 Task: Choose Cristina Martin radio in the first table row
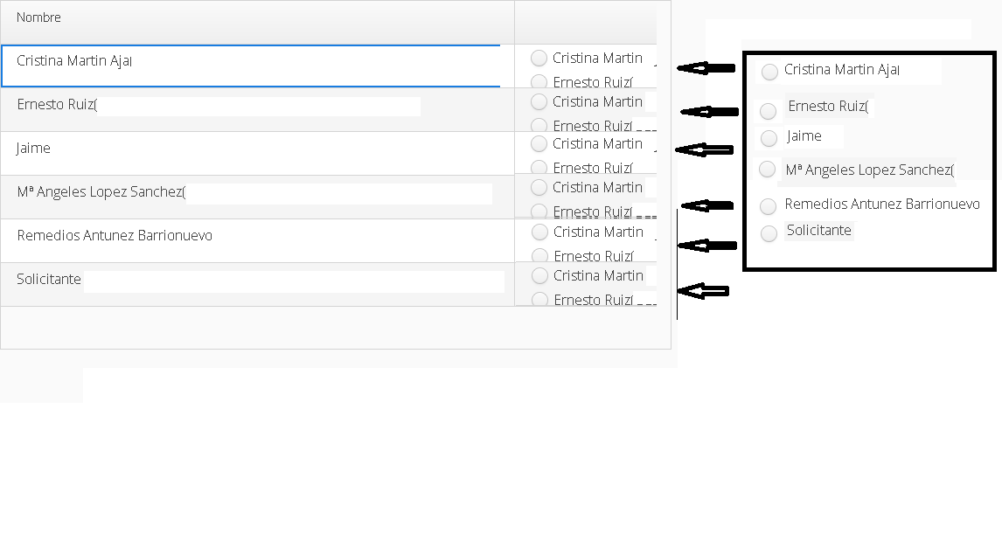point(539,58)
